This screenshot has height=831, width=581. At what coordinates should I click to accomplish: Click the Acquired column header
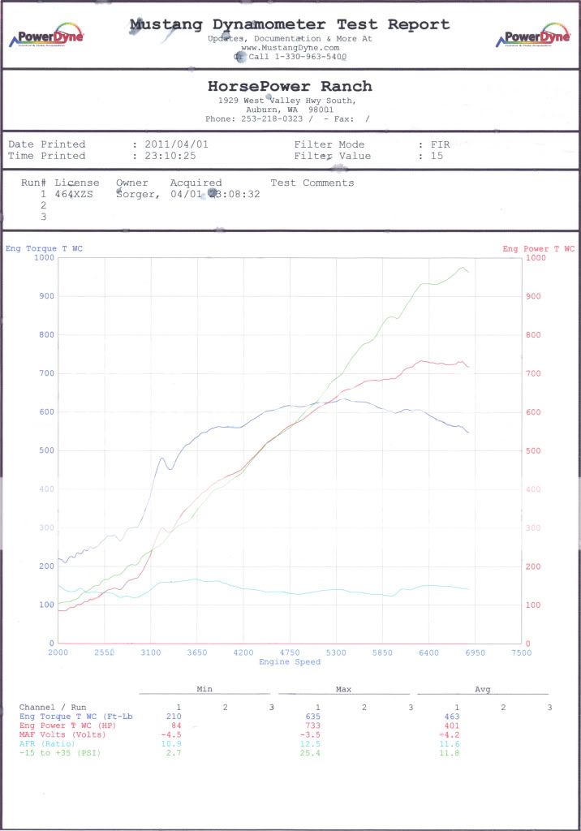click(x=196, y=183)
